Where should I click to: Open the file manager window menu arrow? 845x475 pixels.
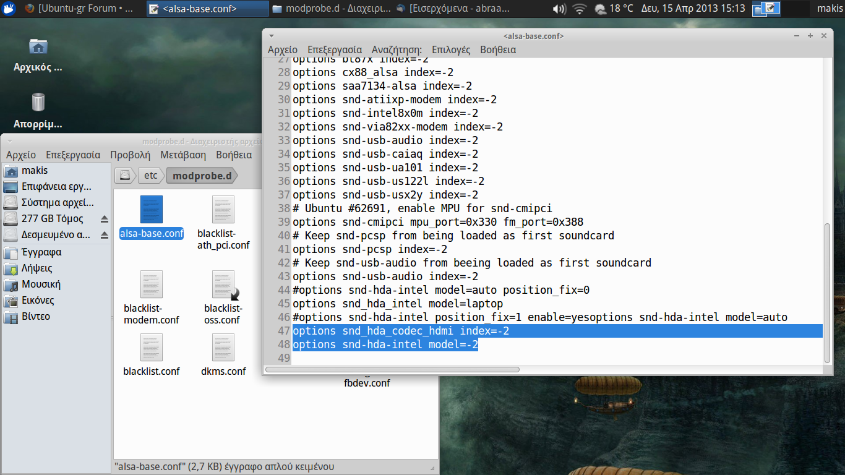pyautogui.click(x=10, y=141)
